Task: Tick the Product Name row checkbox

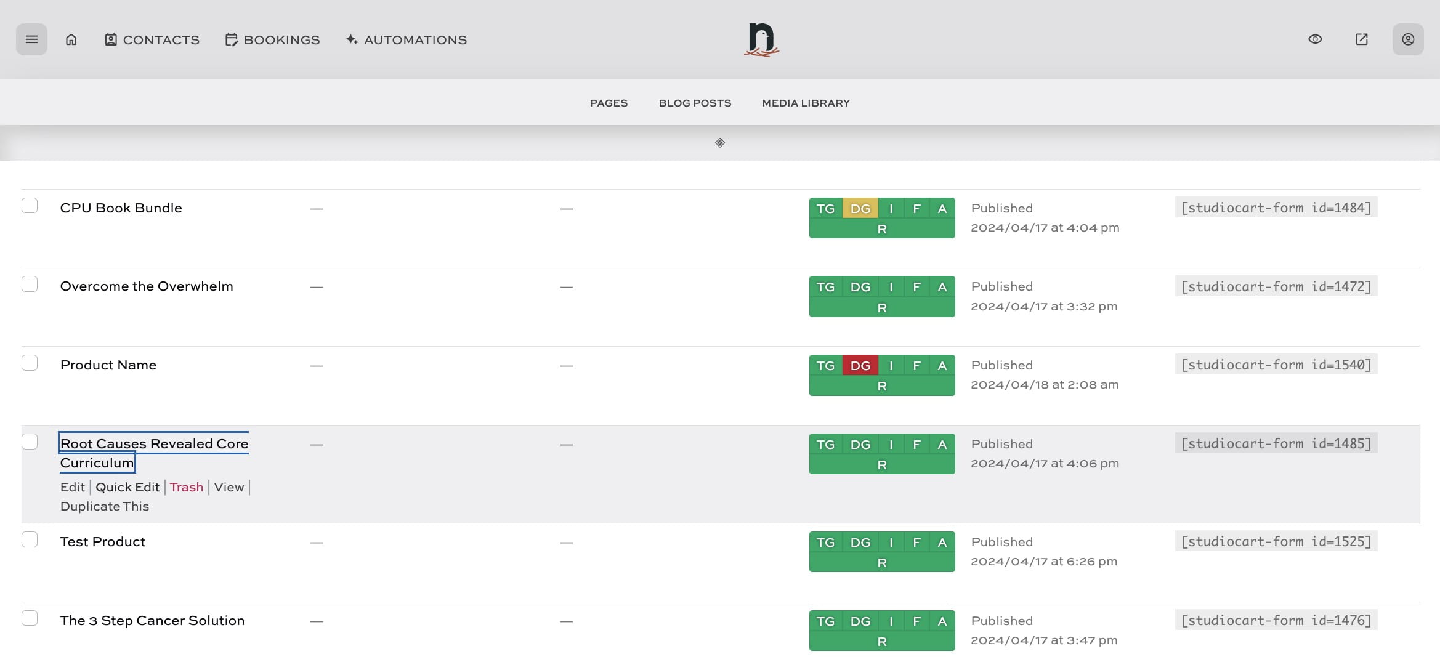Action: click(30, 363)
